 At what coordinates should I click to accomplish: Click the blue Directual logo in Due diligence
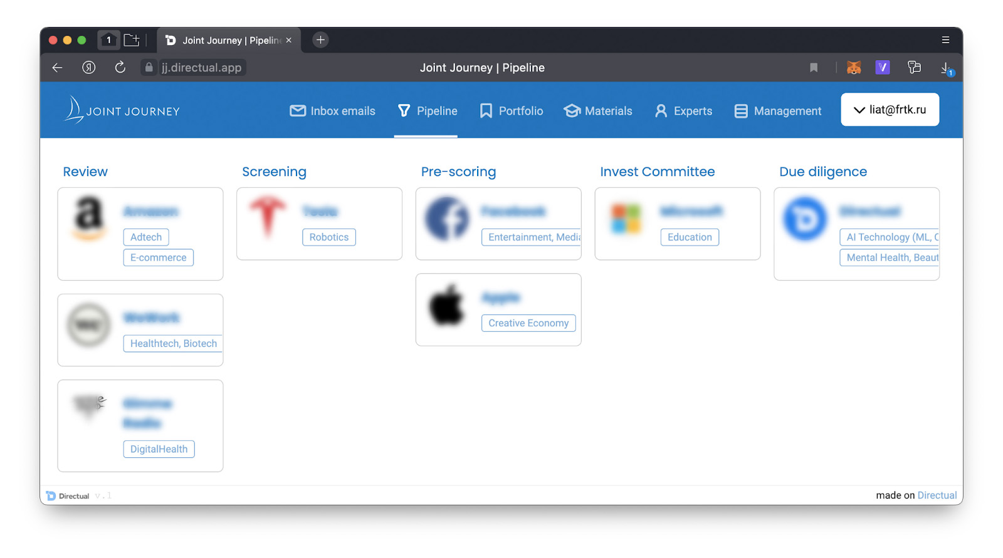pyautogui.click(x=806, y=219)
